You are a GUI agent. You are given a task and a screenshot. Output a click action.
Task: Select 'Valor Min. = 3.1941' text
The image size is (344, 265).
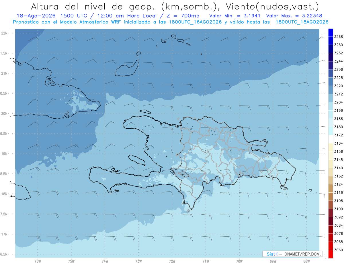coord(235,16)
